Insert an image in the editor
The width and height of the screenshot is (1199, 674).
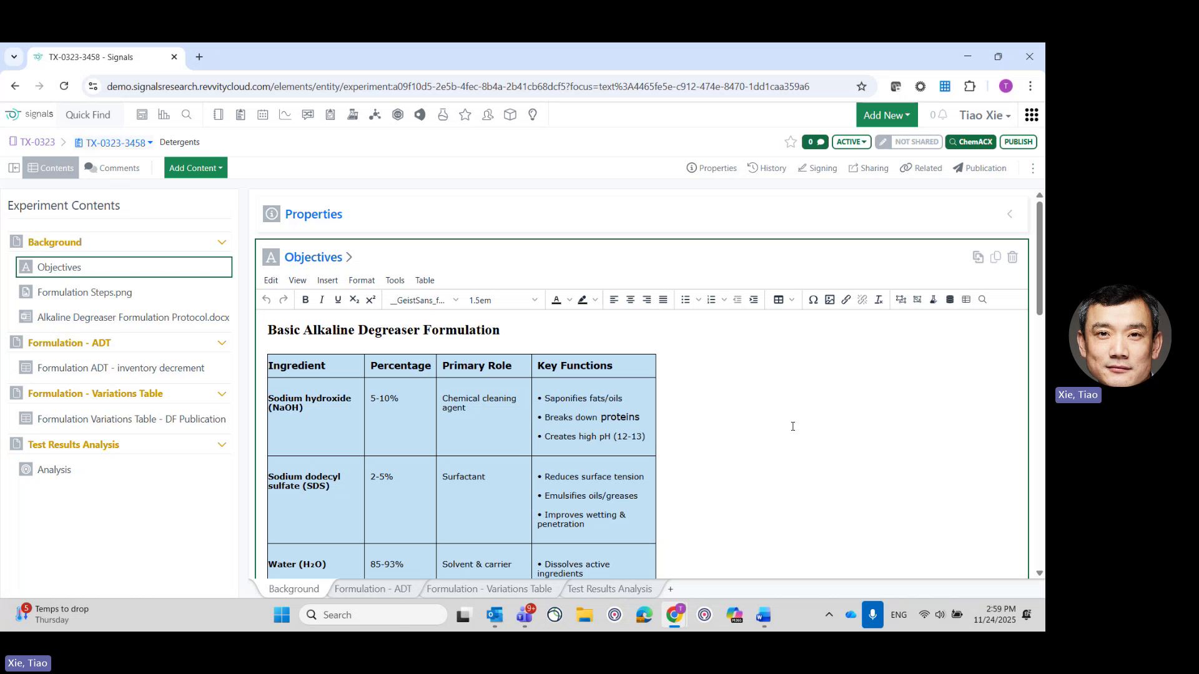[x=829, y=300]
